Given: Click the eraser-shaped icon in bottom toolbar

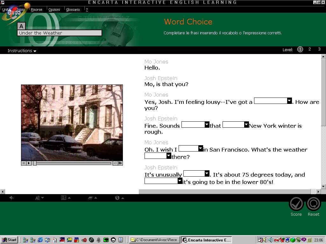Looking at the screenshot, I should [92, 198].
